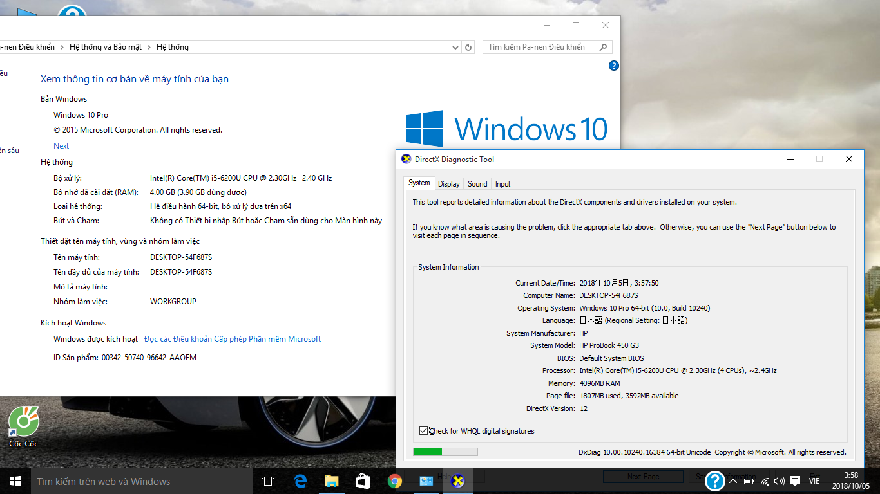Select the WORKGROUP value text
The width and height of the screenshot is (880, 494).
(x=173, y=302)
